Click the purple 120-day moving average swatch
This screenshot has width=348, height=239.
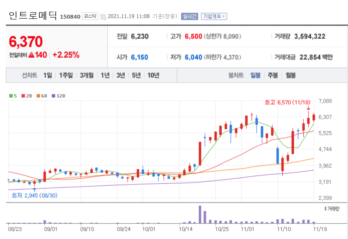click(53, 96)
